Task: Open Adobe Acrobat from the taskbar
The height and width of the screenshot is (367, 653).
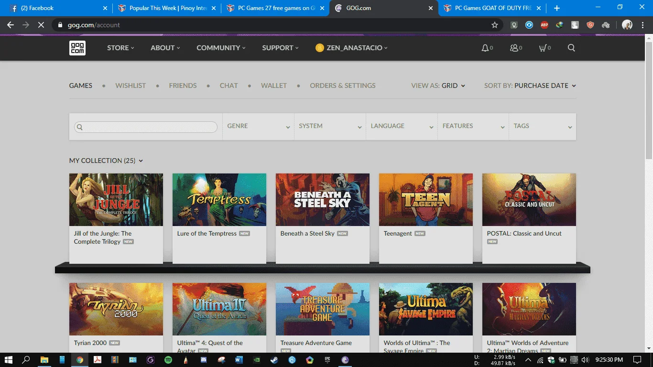Action: [x=98, y=360]
